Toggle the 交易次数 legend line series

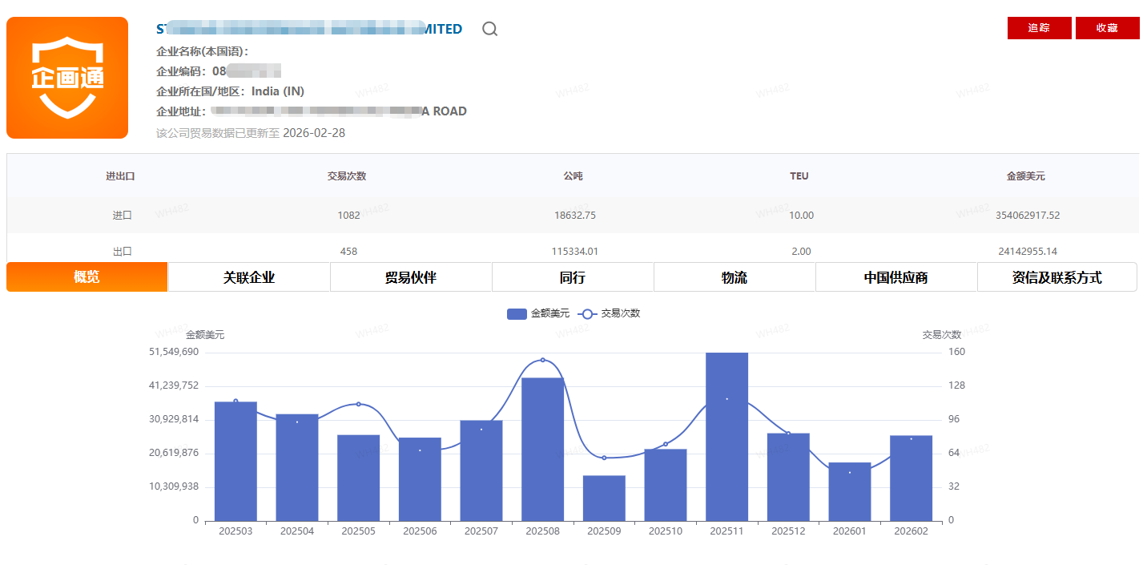click(610, 313)
